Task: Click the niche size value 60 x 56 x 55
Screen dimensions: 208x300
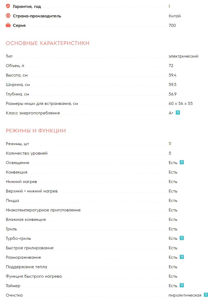Action: pyautogui.click(x=181, y=104)
